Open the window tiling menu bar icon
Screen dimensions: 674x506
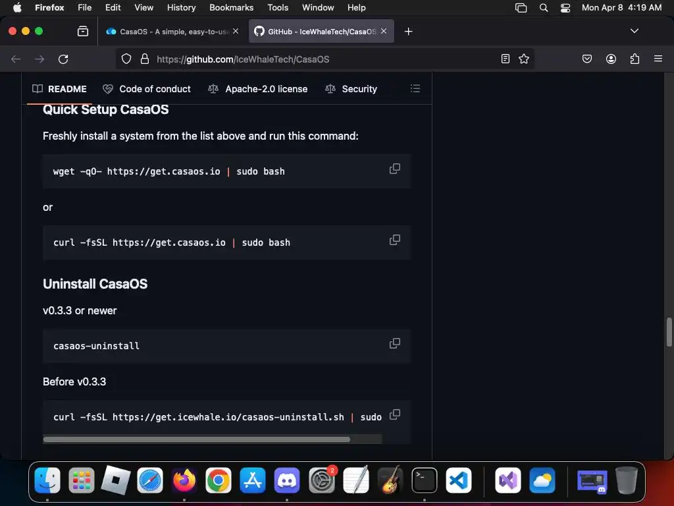pyautogui.click(x=521, y=8)
